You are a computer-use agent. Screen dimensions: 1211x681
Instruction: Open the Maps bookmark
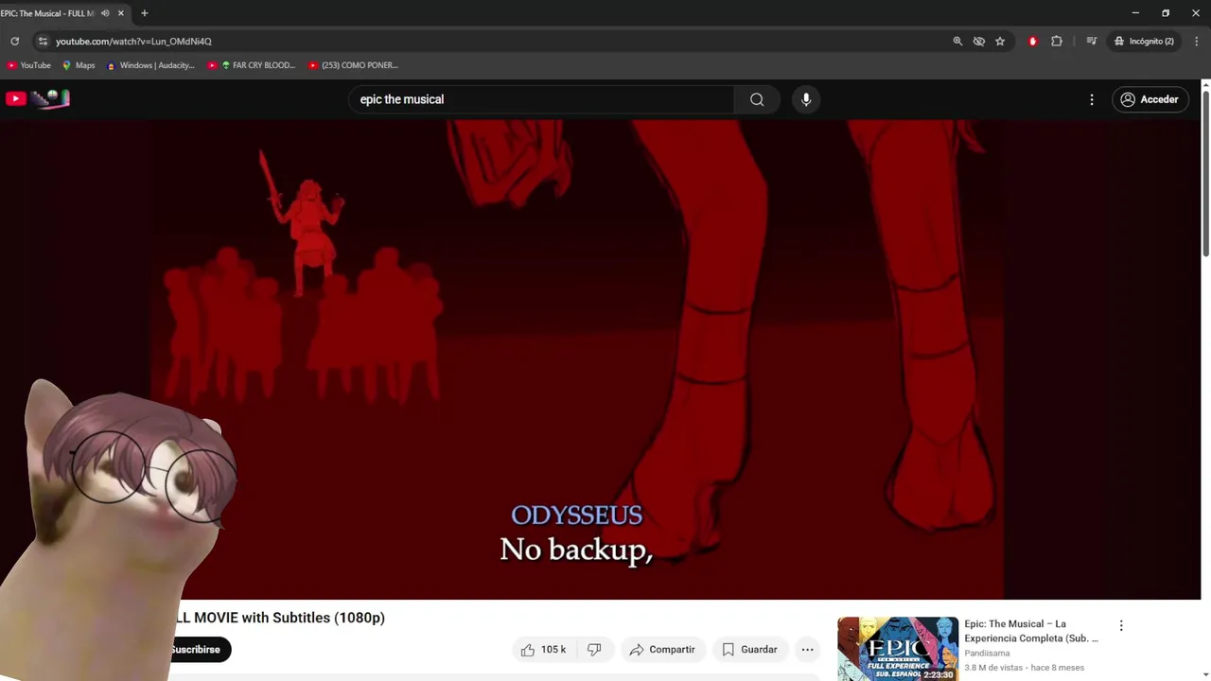point(79,65)
